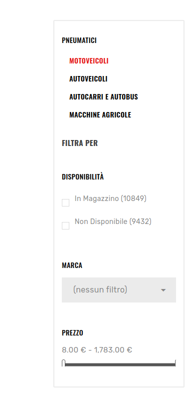
Task: Grab the minimum price slider handle
Action: pos(63,363)
